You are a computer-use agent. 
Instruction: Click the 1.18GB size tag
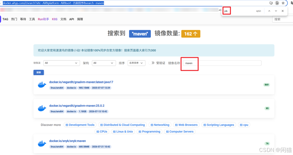[82, 111]
